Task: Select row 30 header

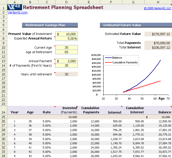Action: pyautogui.click(x=4, y=139)
